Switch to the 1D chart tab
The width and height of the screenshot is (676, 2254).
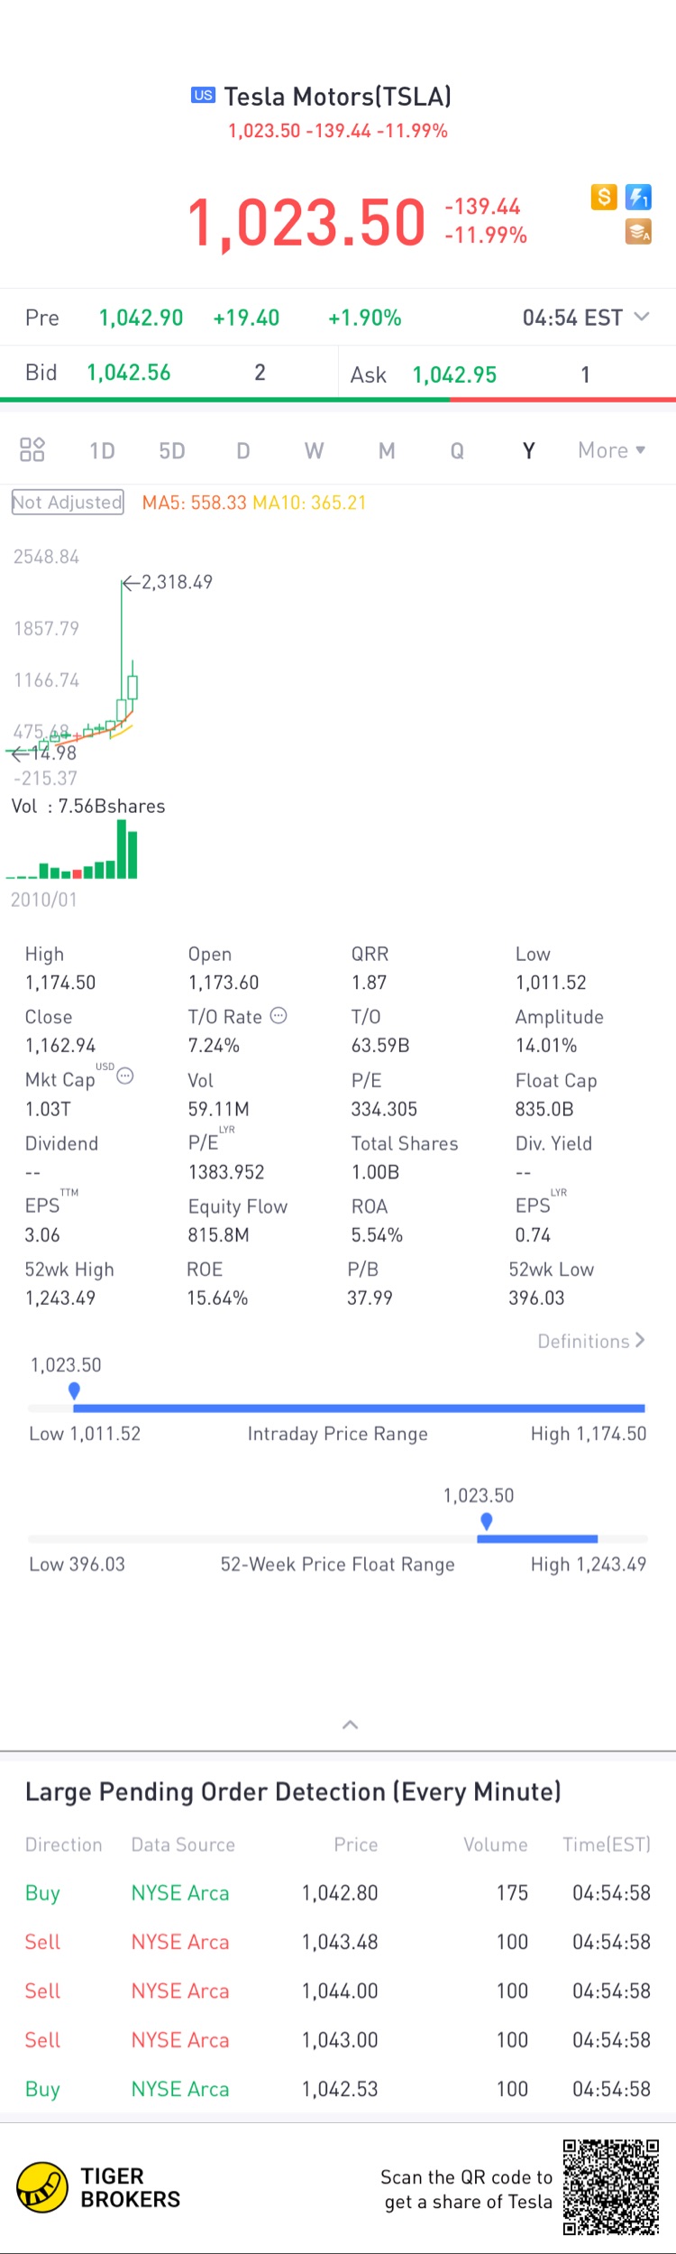(x=102, y=450)
